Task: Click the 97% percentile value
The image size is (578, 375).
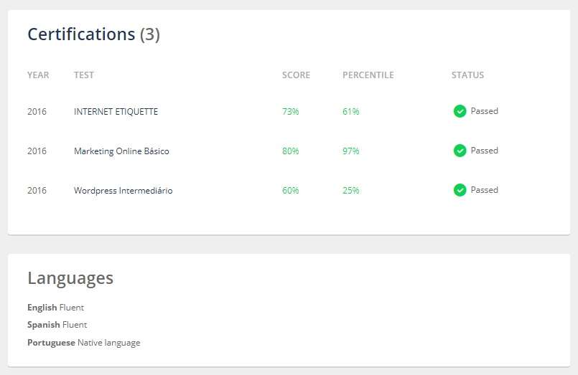Action: pyautogui.click(x=350, y=151)
